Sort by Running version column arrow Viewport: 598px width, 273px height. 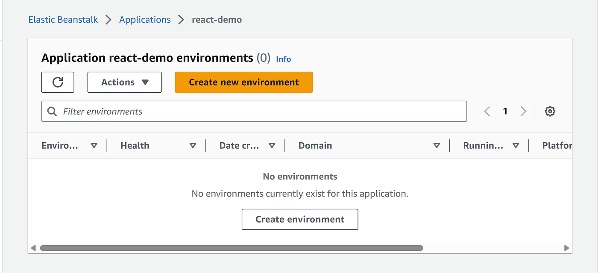click(516, 146)
